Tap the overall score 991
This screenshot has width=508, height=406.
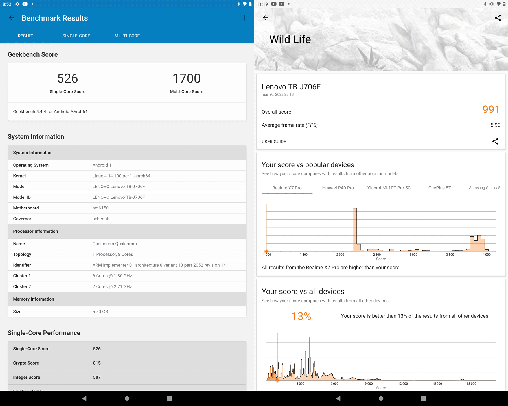[491, 109]
